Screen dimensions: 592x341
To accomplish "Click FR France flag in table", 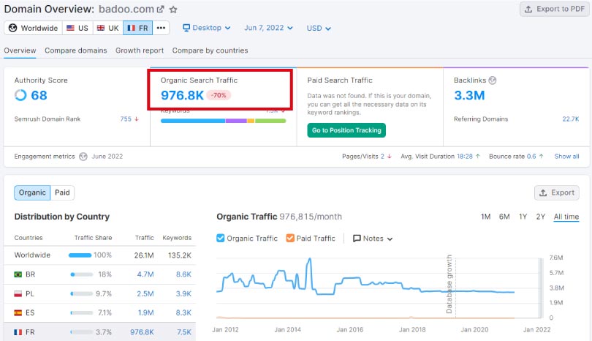I will [18, 332].
